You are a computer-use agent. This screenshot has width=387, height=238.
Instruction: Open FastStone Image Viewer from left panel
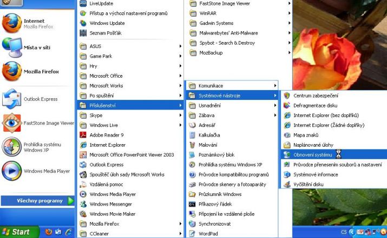pos(37,123)
